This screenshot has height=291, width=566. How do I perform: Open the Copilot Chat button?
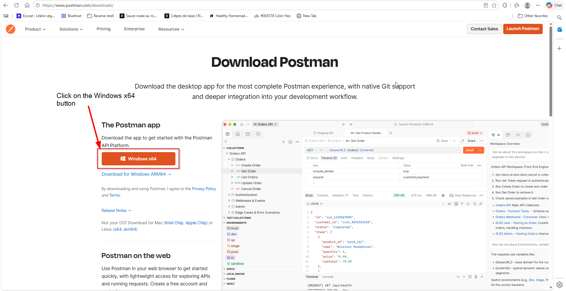[x=554, y=5]
